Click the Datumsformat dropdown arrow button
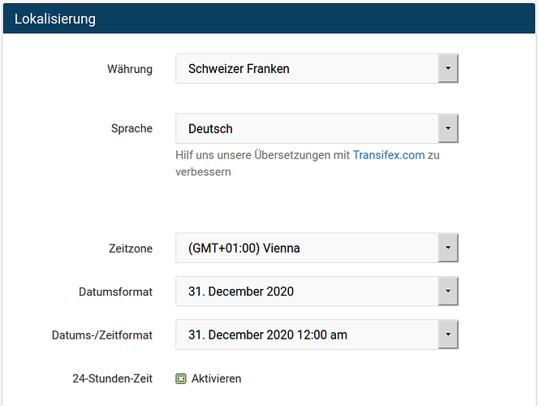 point(448,292)
